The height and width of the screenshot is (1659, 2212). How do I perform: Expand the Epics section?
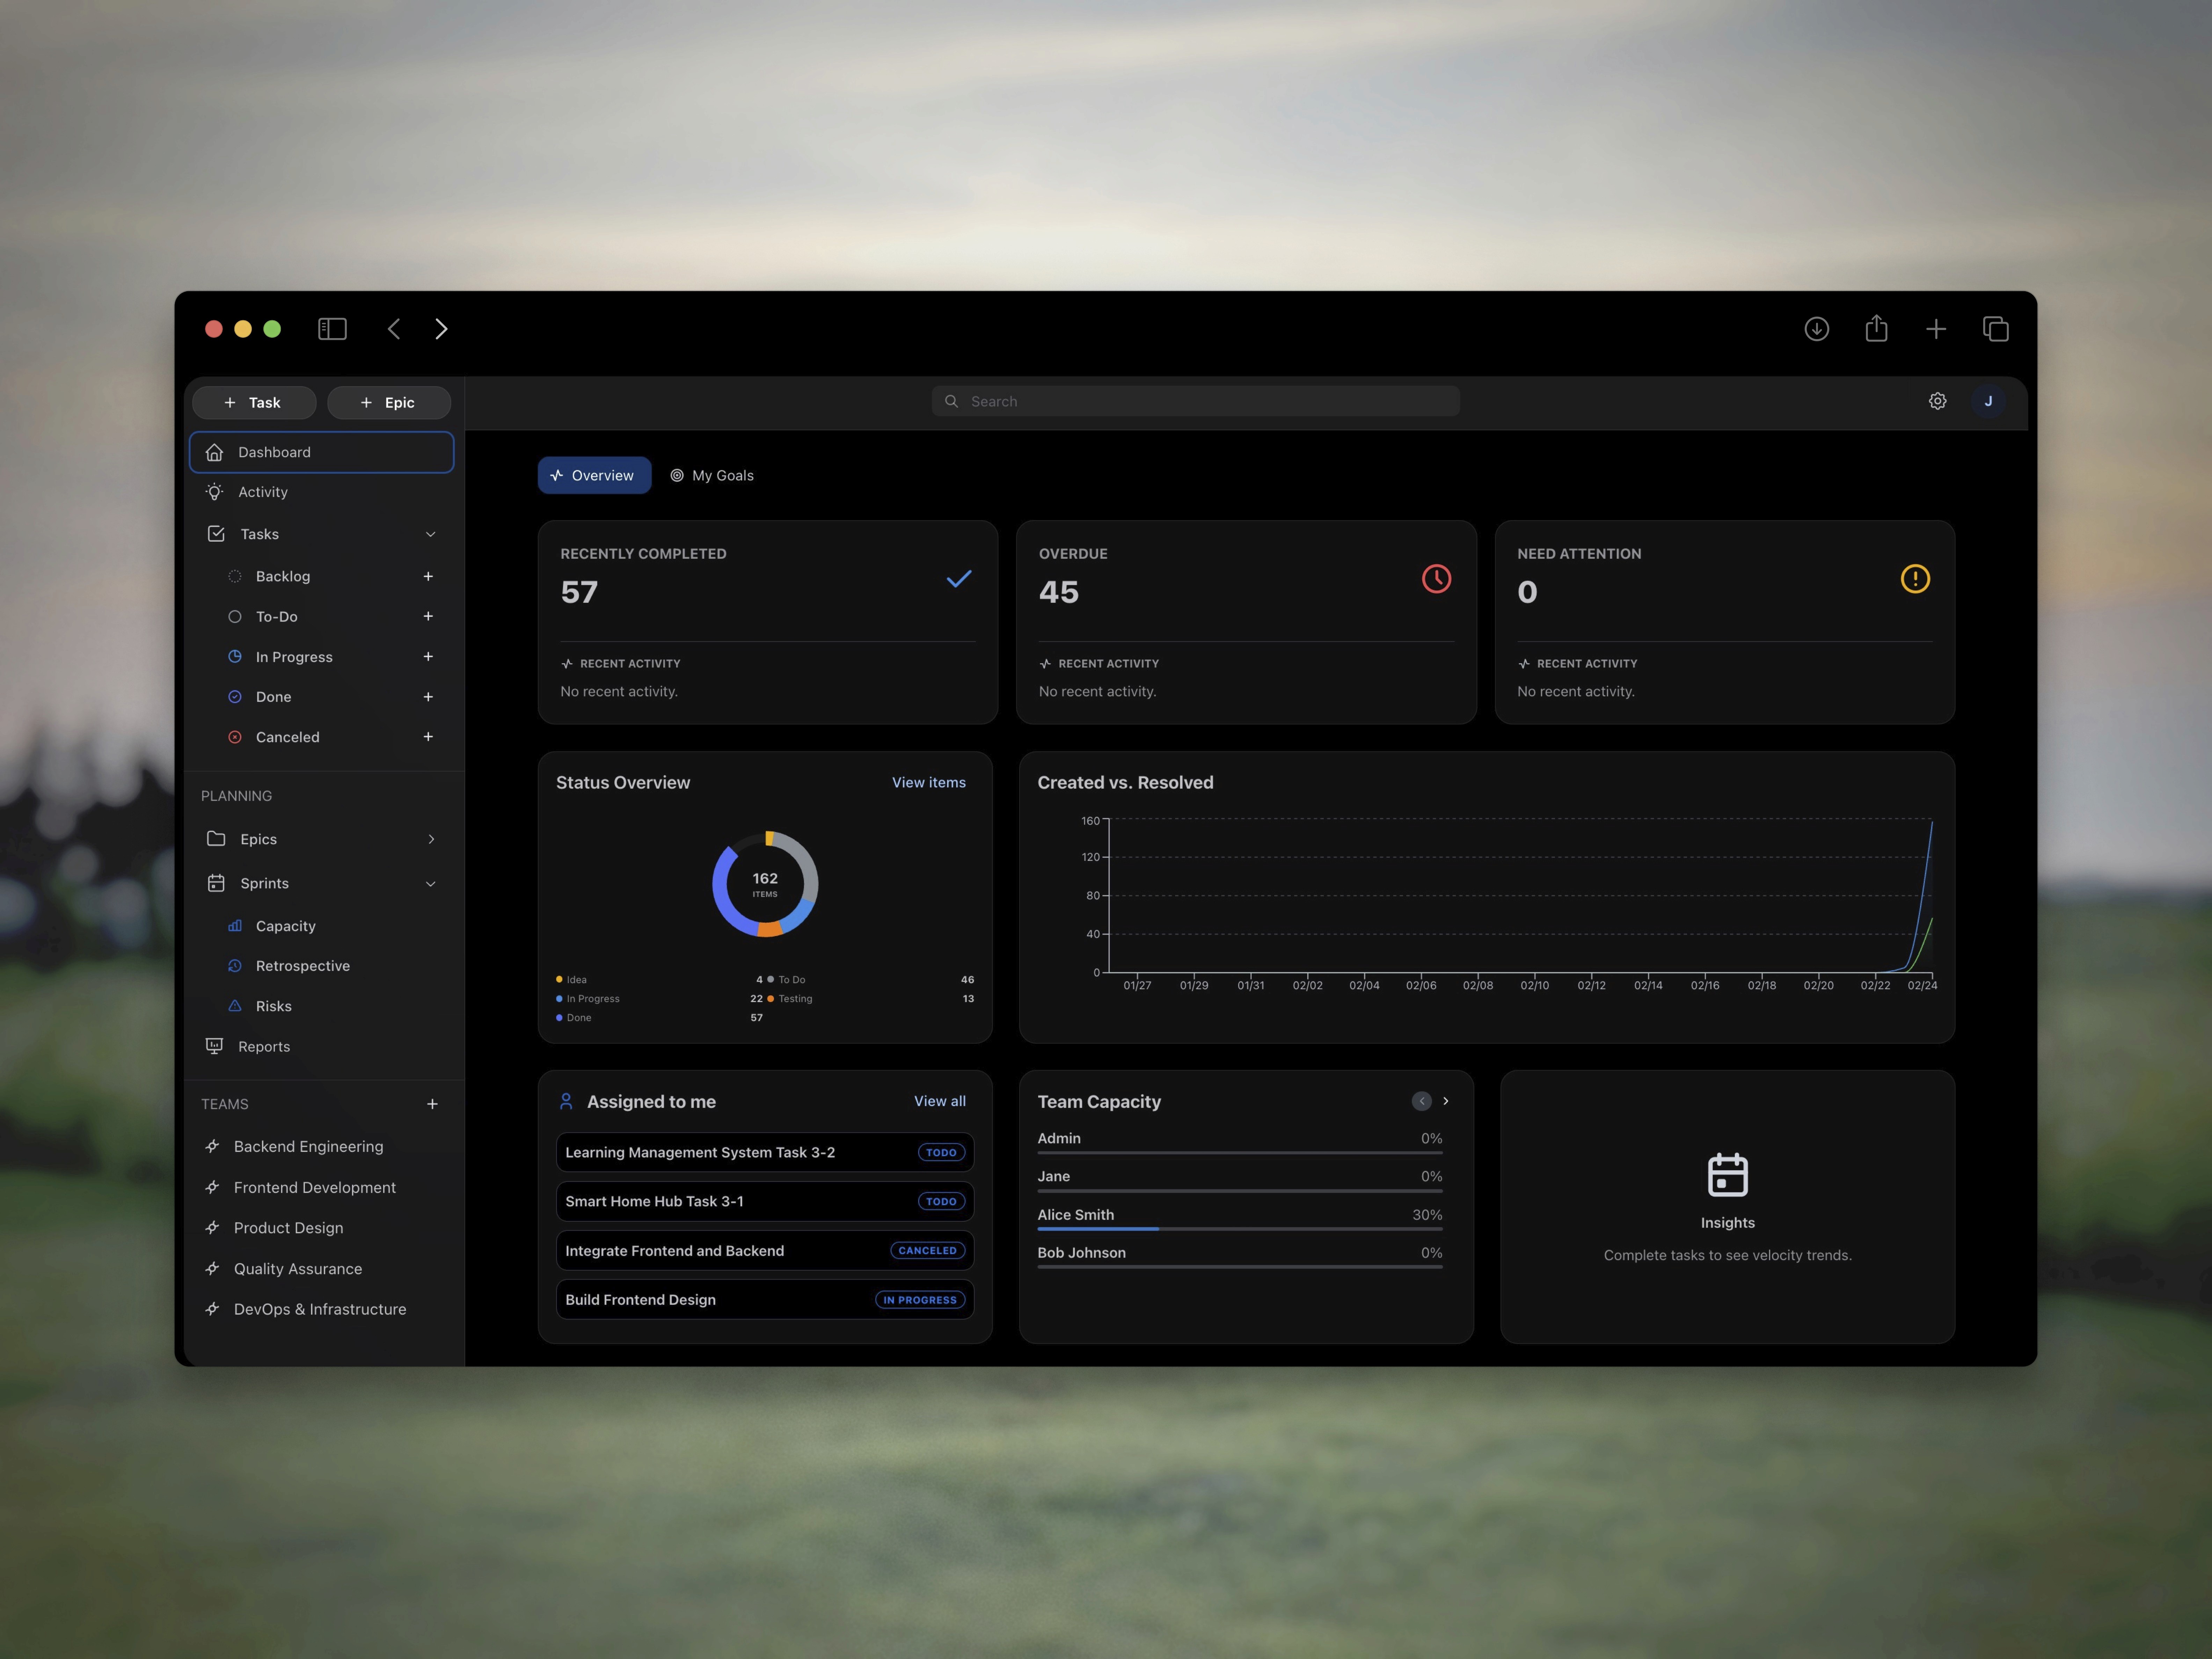click(431, 839)
